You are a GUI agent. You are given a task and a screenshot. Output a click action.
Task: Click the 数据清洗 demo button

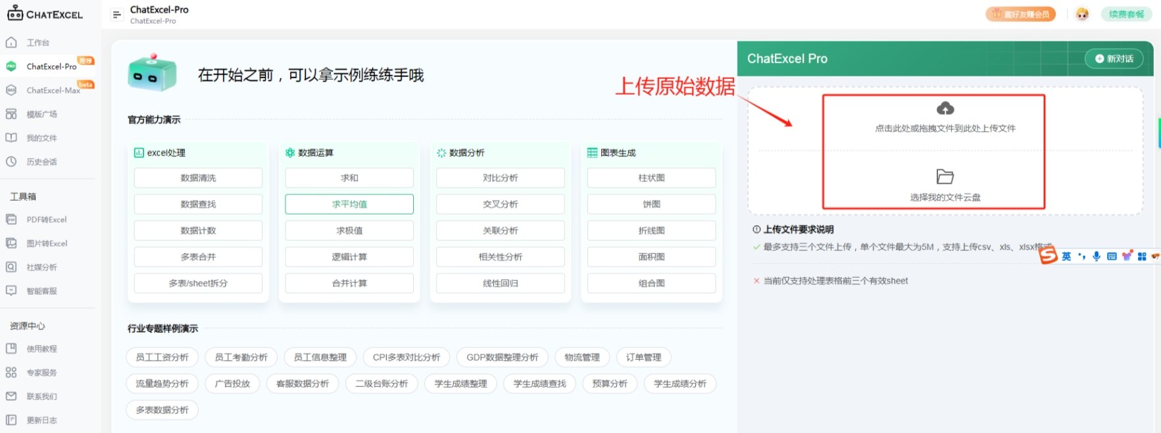[198, 178]
